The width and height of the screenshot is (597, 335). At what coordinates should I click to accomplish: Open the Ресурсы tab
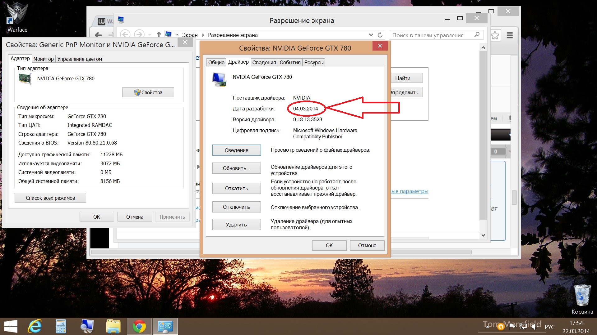click(314, 62)
